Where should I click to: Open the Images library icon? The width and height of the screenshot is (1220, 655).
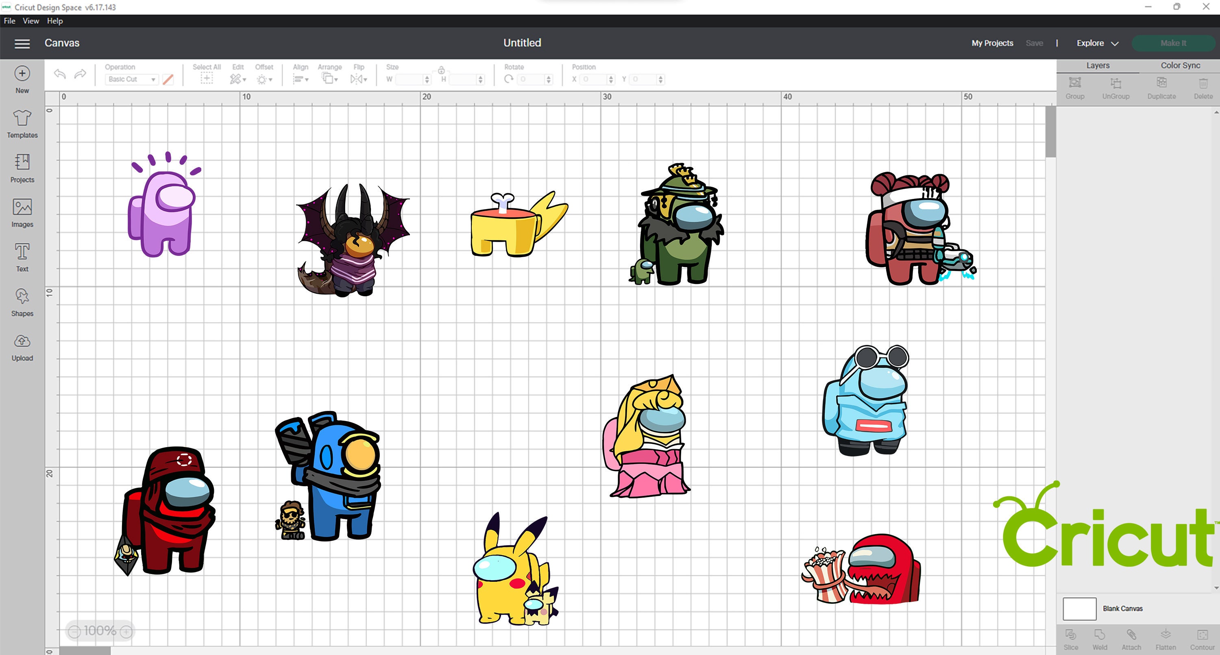[x=22, y=207]
